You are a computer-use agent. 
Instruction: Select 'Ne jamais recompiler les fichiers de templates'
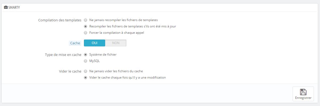pyautogui.click(x=86, y=20)
